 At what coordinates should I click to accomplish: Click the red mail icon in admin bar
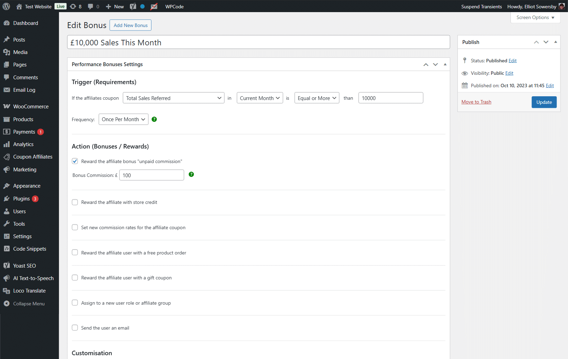(x=154, y=6)
